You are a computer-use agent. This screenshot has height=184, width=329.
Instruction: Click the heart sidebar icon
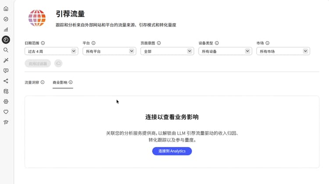pyautogui.click(x=6, y=112)
